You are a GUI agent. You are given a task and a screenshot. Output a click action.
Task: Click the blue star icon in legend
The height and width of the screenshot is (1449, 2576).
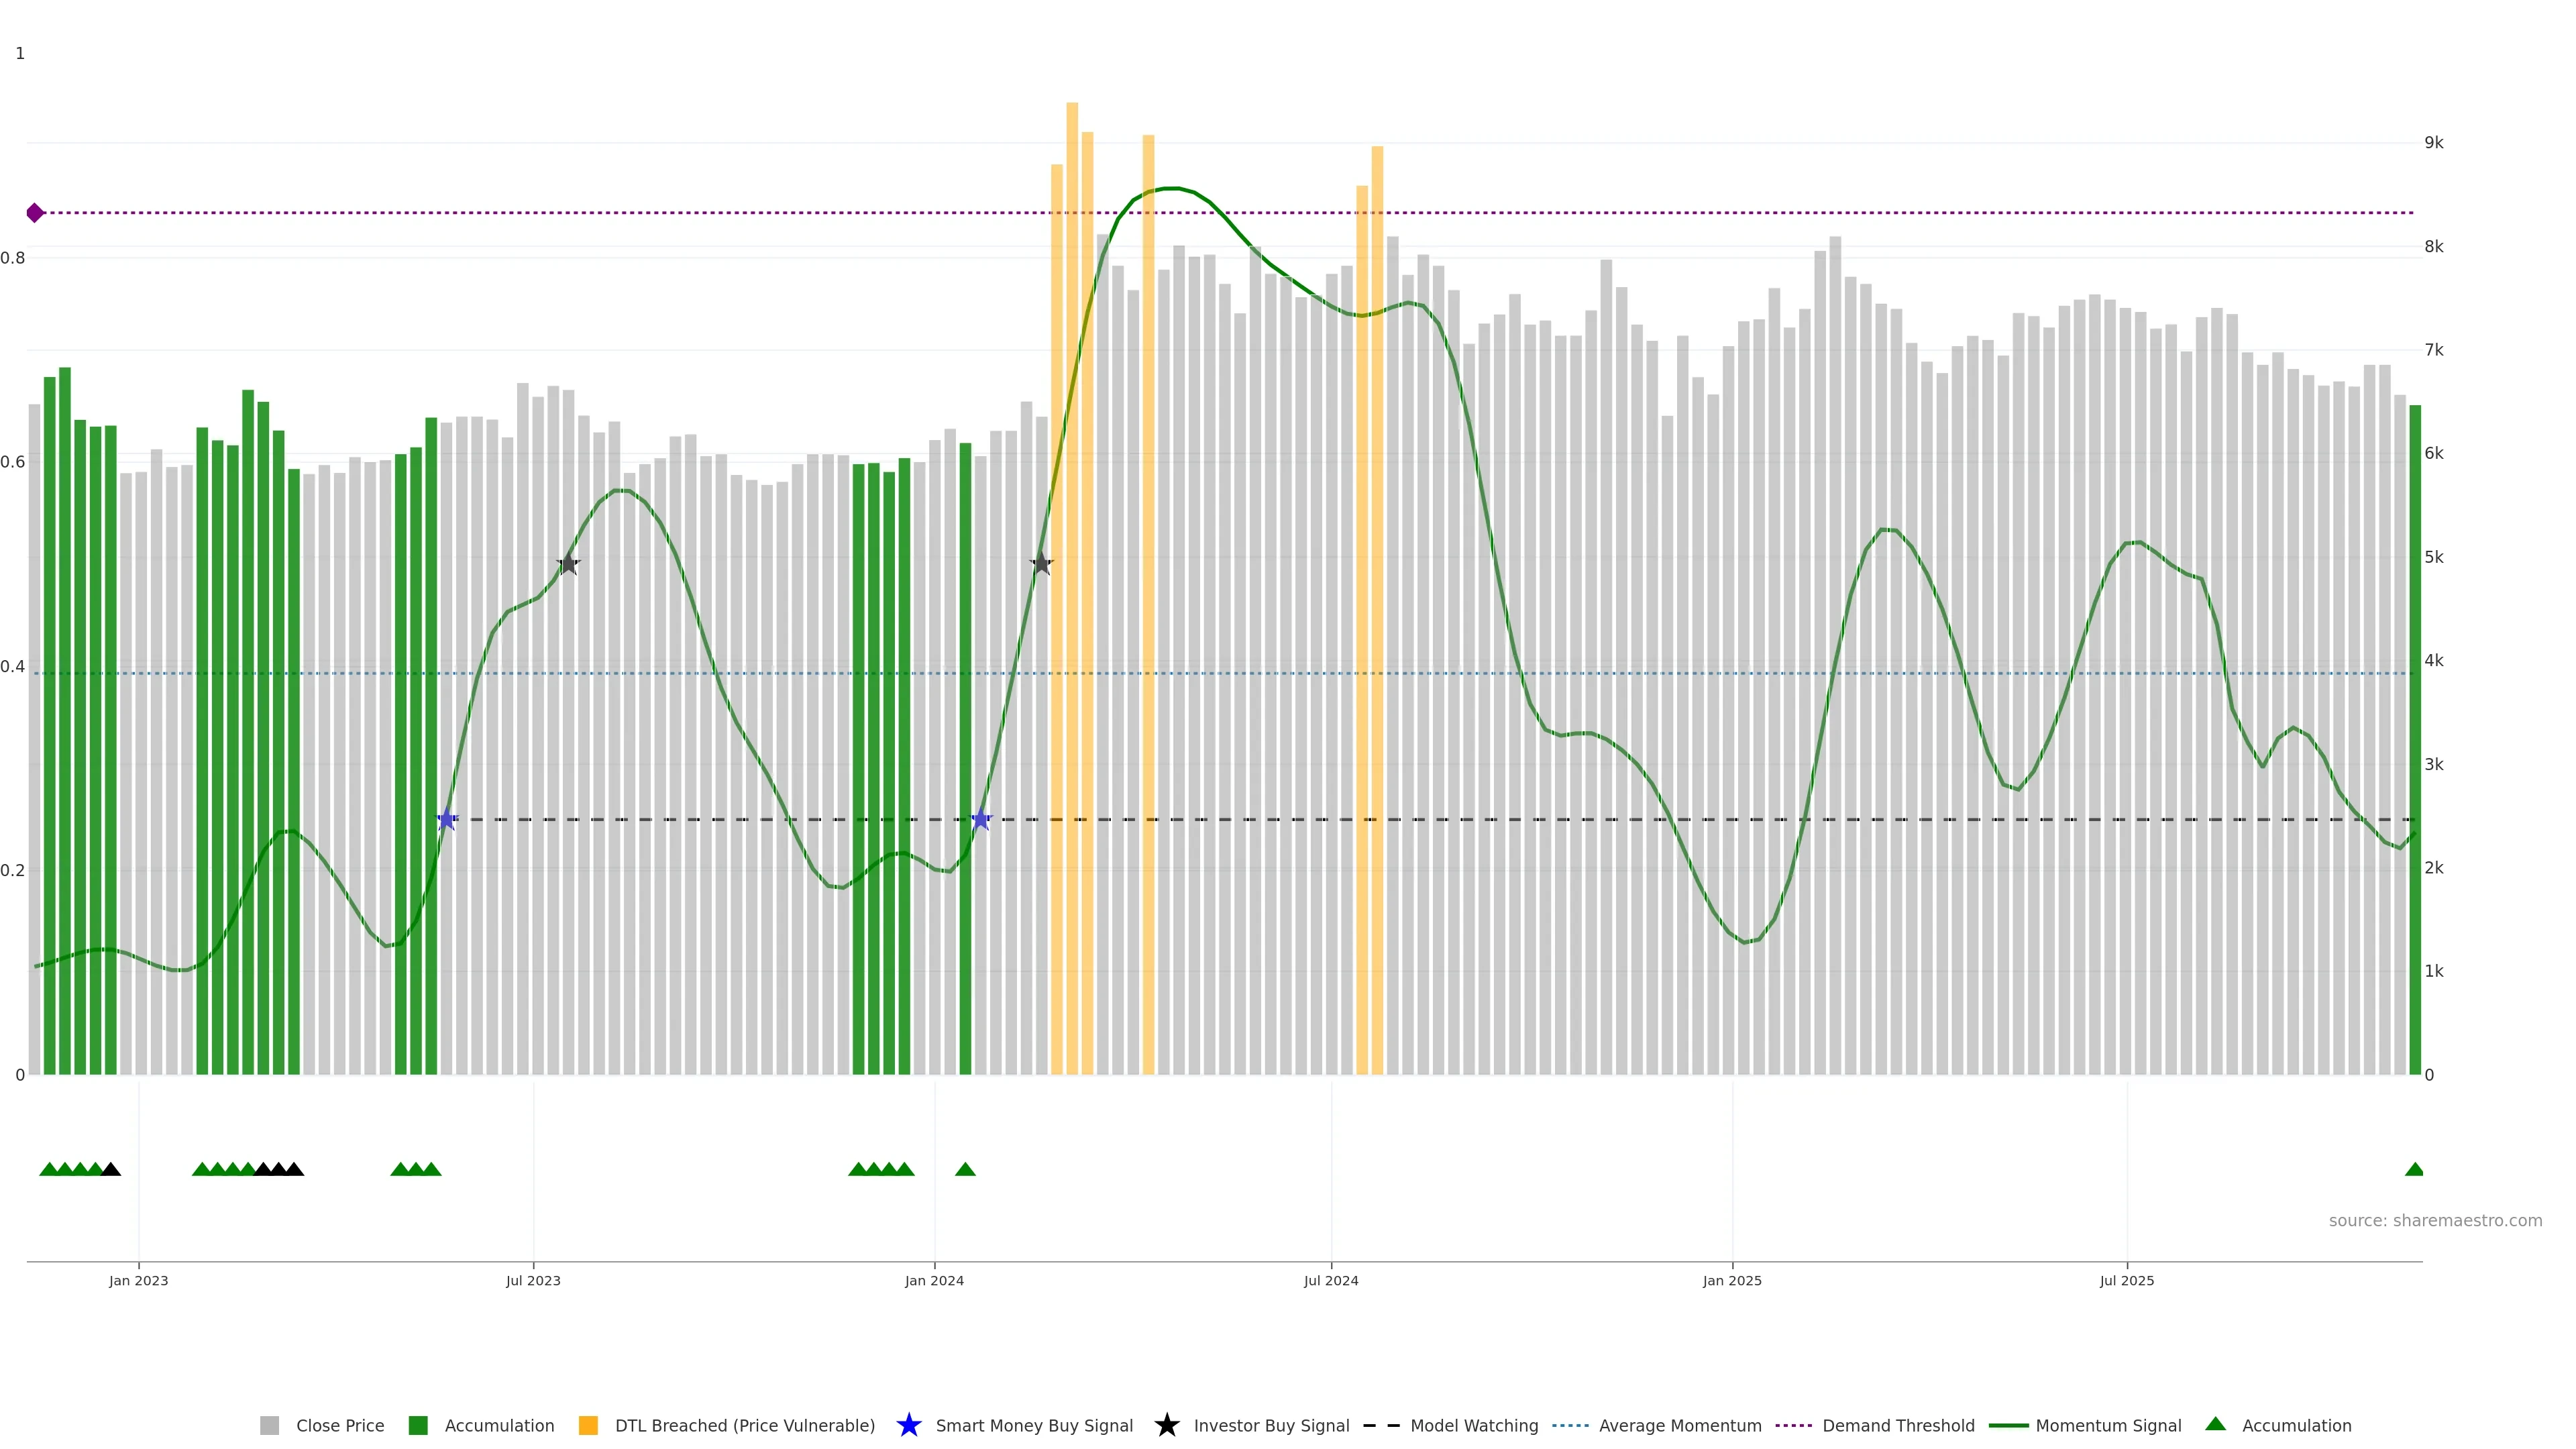click(908, 1425)
